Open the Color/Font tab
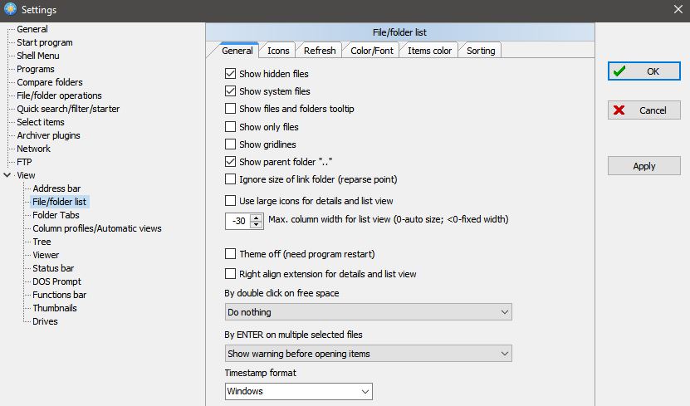This screenshot has width=690, height=406. point(371,51)
